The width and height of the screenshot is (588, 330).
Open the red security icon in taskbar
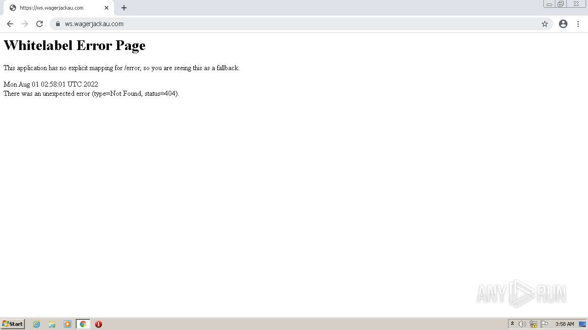click(x=98, y=324)
